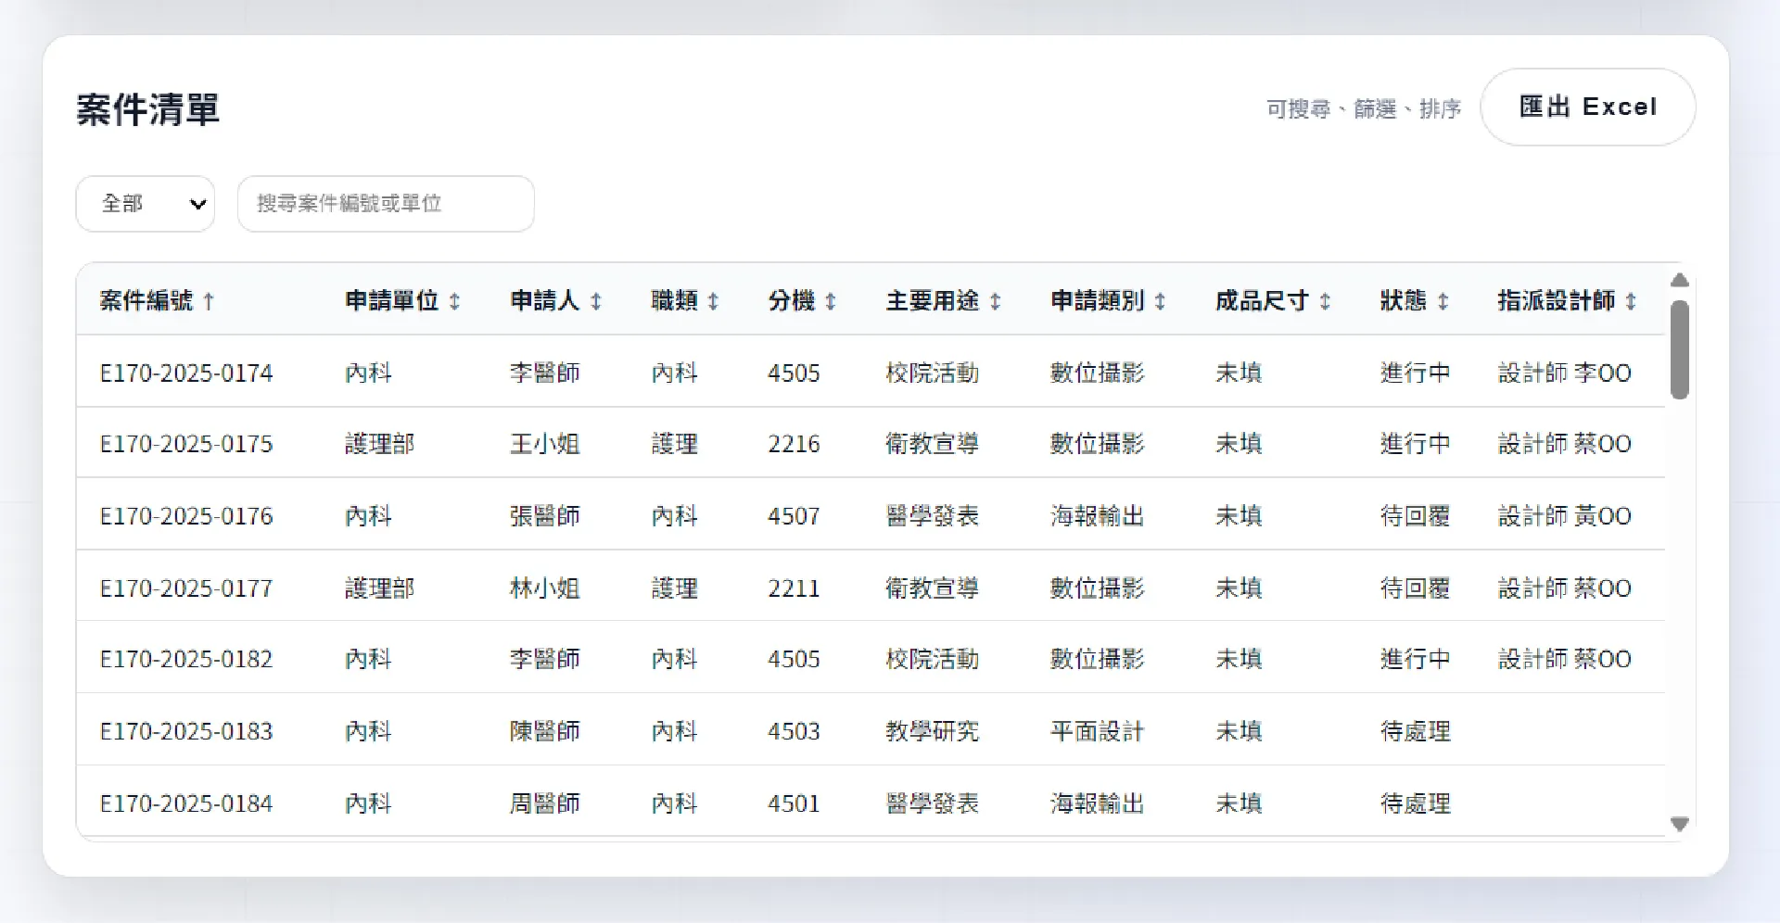Click 設計師 黃OO in case 0176

(1565, 515)
